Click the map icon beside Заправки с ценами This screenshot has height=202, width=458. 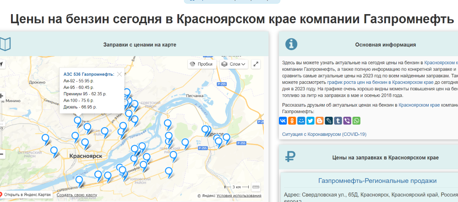5,44
